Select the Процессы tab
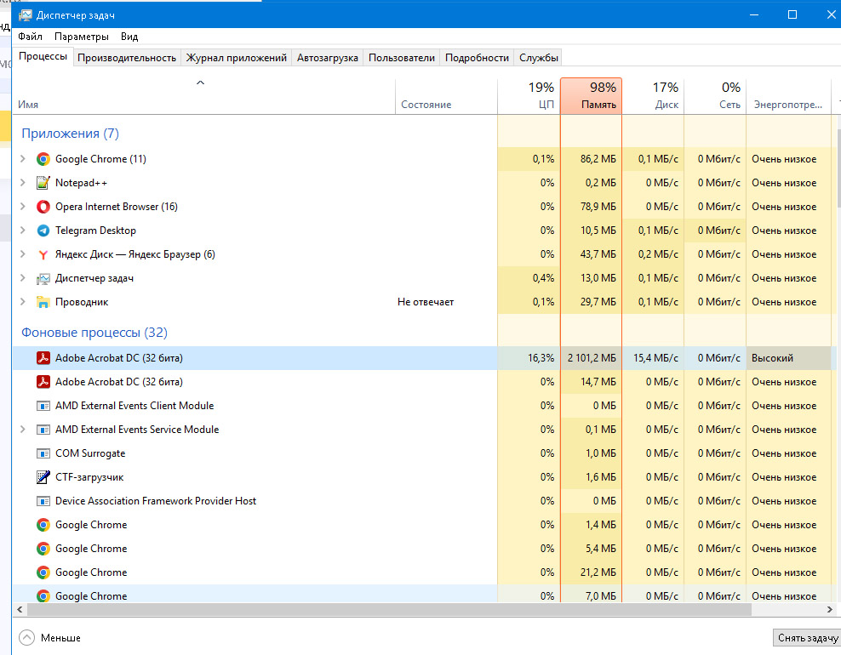 pos(43,56)
